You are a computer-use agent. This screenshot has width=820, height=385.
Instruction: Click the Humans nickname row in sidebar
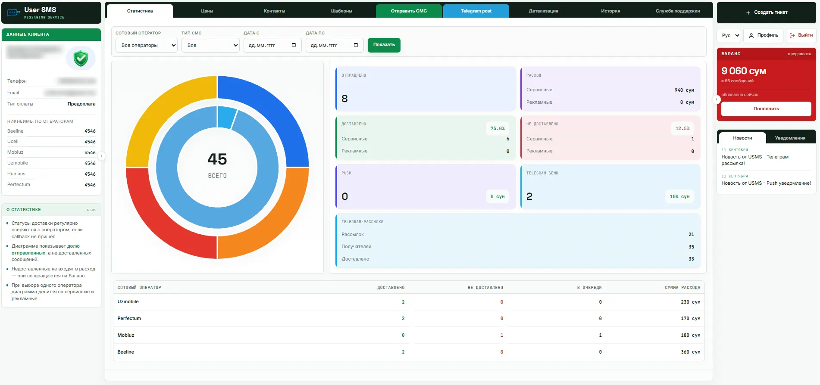[51, 174]
